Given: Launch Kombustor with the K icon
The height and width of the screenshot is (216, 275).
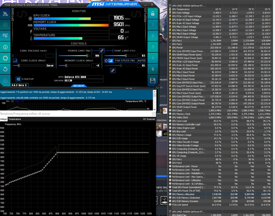Looking at the screenshot, I should (x=5, y=25).
